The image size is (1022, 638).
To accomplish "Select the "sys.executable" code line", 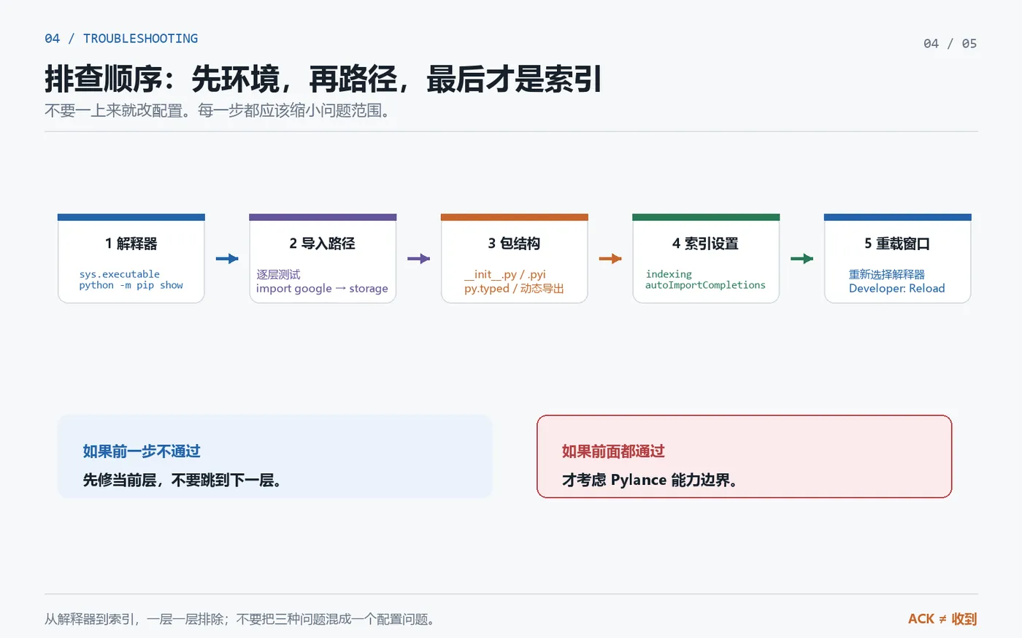I will [x=120, y=274].
